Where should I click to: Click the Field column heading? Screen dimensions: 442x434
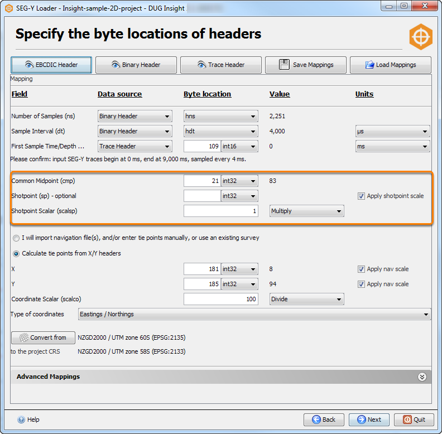(x=20, y=94)
